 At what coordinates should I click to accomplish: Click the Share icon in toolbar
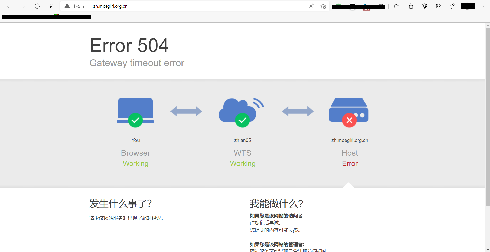pos(438,6)
